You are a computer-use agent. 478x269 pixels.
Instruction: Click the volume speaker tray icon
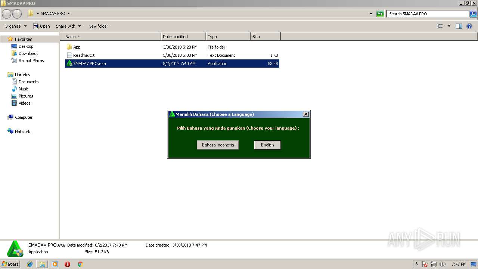click(x=443, y=264)
